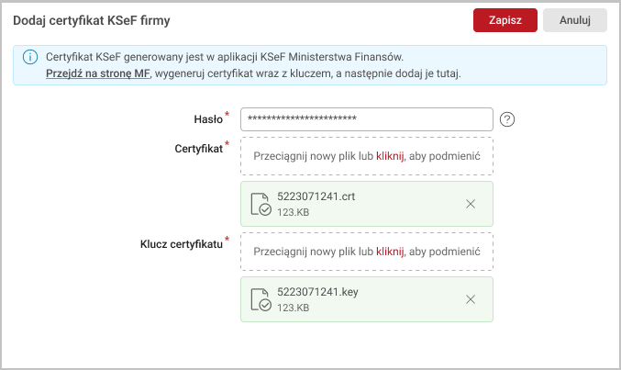Delete the 5223071241.key file with X
Viewport: 621px width, 370px height.
[x=471, y=299]
